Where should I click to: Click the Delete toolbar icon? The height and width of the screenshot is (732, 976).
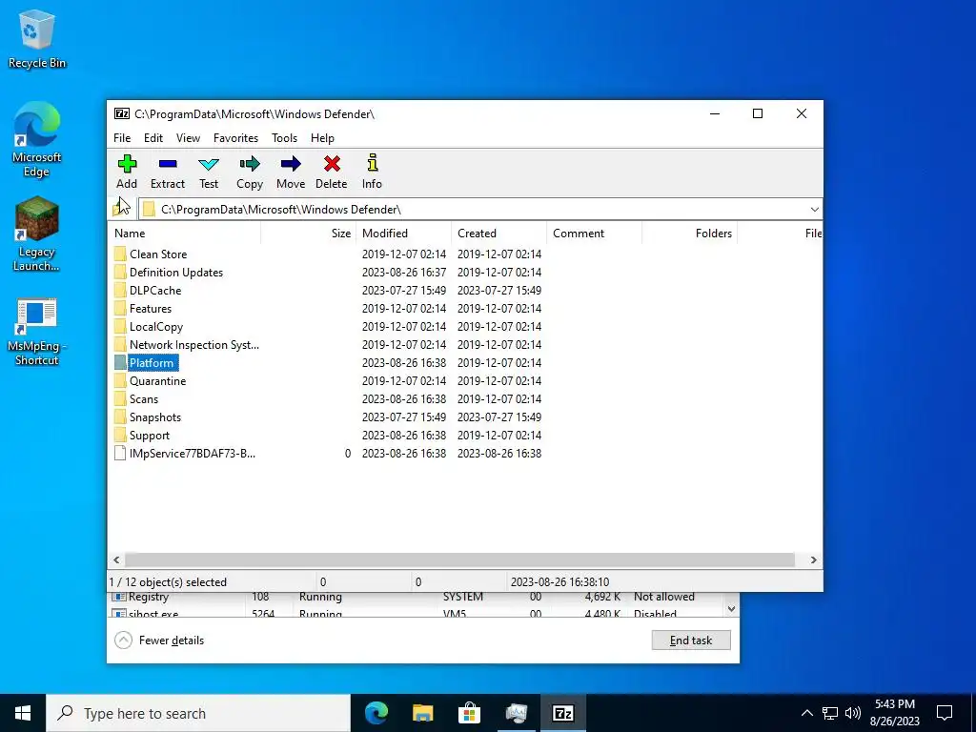tap(332, 164)
